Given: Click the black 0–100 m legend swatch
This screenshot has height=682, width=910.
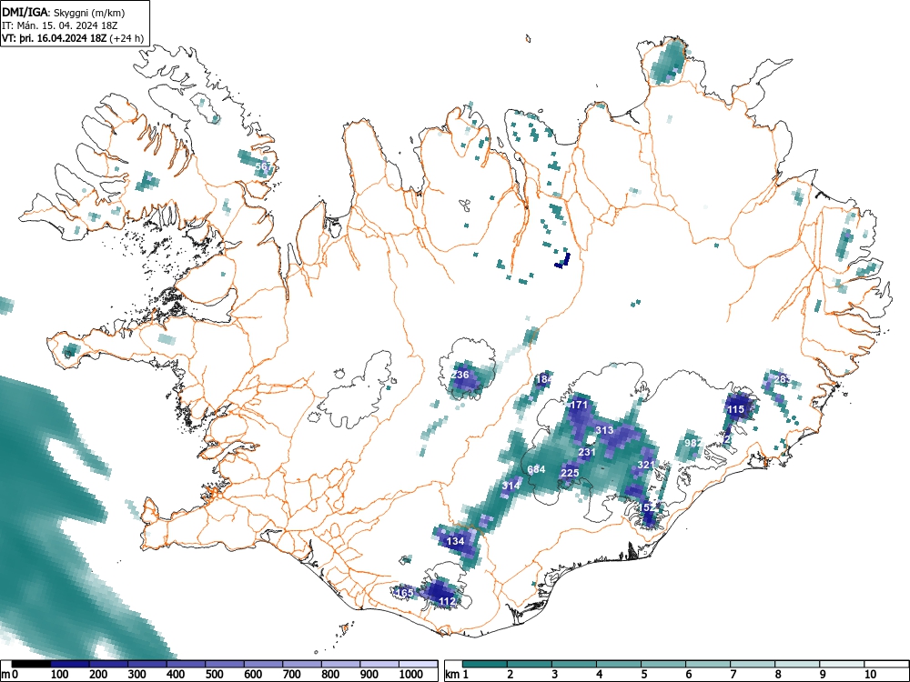Looking at the screenshot, I should (x=31, y=664).
